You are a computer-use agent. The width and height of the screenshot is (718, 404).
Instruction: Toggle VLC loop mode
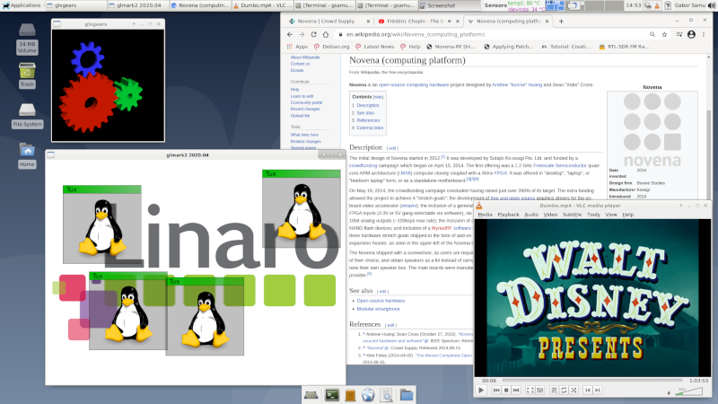click(564, 391)
